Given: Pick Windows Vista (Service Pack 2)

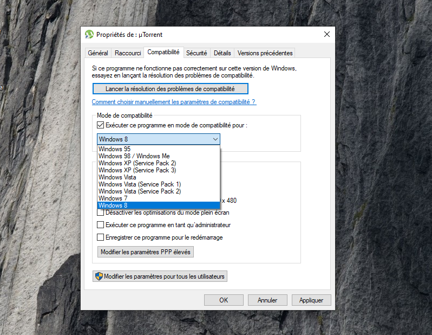Looking at the screenshot, I should pyautogui.click(x=159, y=191).
